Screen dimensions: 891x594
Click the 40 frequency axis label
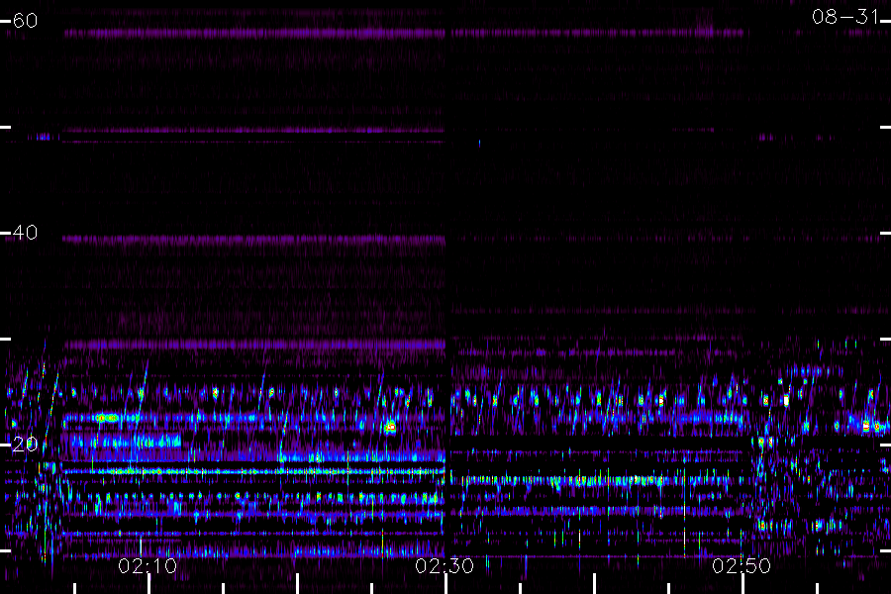coord(25,233)
